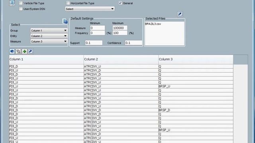
Task: Enable the Horizontal File Type checkbox
Action: 68,3
